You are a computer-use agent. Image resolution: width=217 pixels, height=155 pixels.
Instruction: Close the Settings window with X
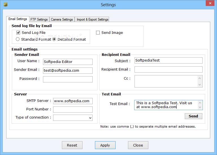209,4
